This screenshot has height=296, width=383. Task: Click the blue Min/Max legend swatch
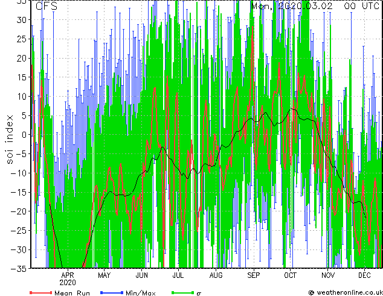click(112, 292)
